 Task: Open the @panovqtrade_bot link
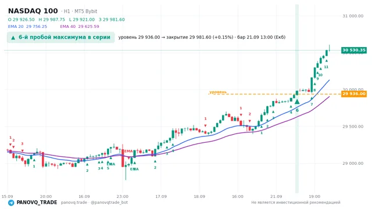click(x=109, y=203)
